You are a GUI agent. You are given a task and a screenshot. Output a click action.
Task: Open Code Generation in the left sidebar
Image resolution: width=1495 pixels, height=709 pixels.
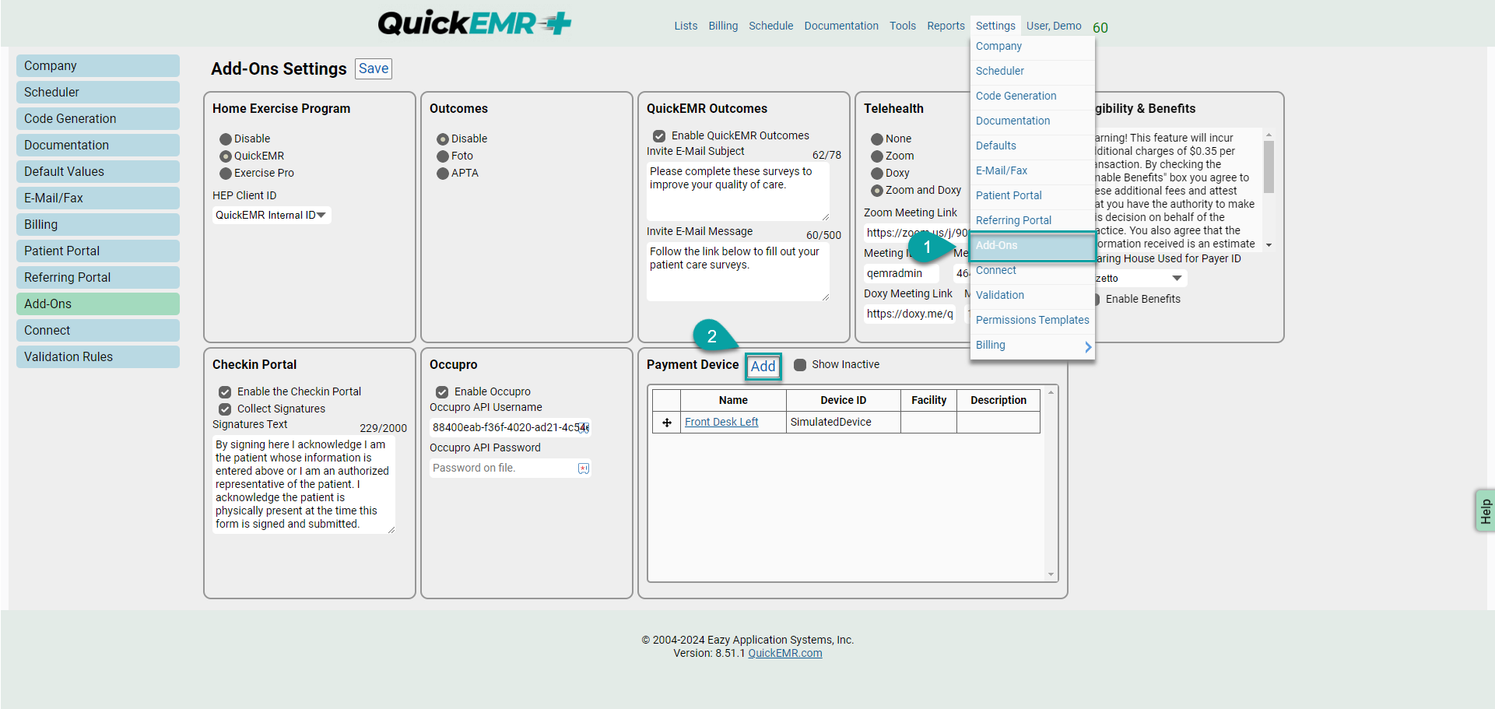98,119
